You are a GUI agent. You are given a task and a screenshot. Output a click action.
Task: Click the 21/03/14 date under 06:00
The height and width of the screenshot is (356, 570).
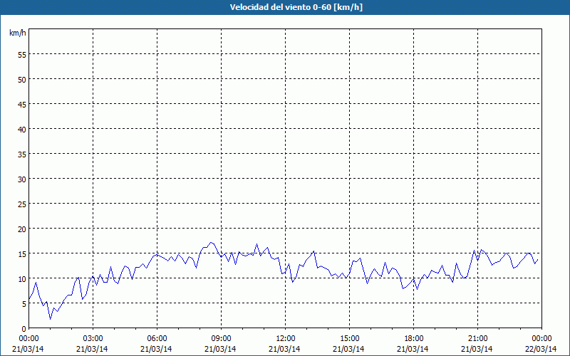point(156,349)
